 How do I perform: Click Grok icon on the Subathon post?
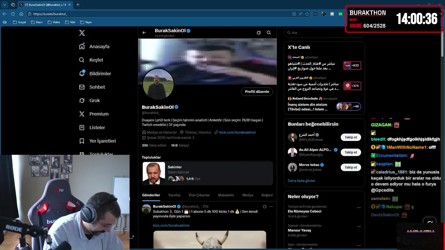pos(265,207)
